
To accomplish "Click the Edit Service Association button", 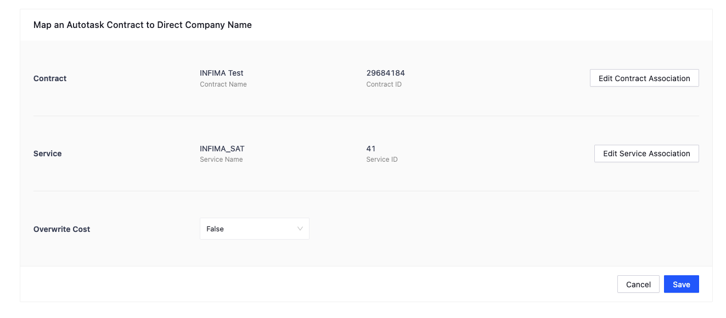I will point(646,154).
